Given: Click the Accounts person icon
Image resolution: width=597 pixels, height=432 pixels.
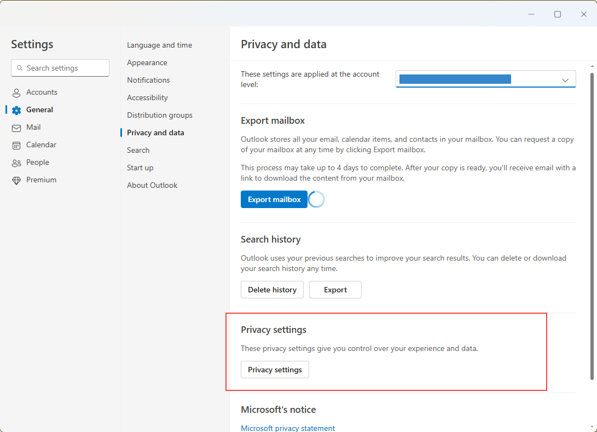Looking at the screenshot, I should 16,93.
